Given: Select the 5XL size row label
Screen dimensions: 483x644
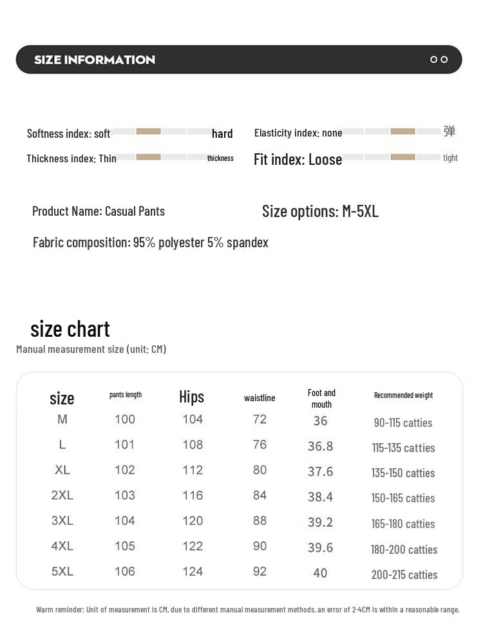Looking at the screenshot, I should [62, 571].
